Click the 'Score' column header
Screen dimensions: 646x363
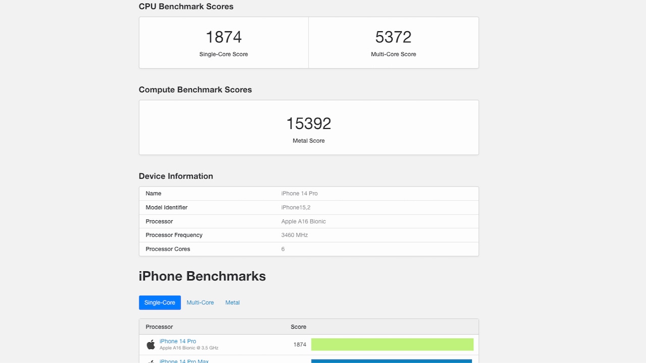298,327
